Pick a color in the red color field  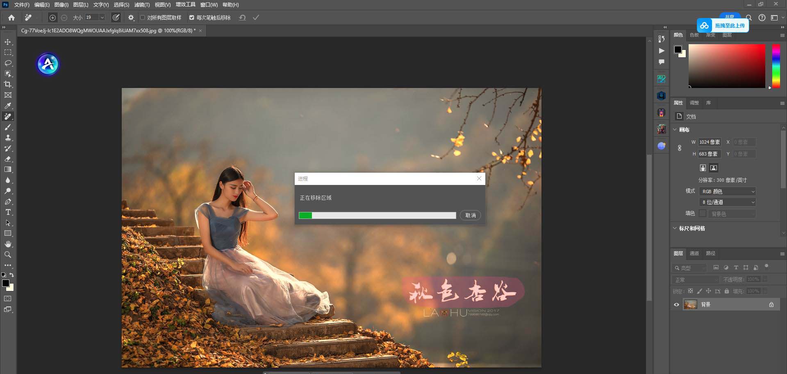tap(727, 66)
